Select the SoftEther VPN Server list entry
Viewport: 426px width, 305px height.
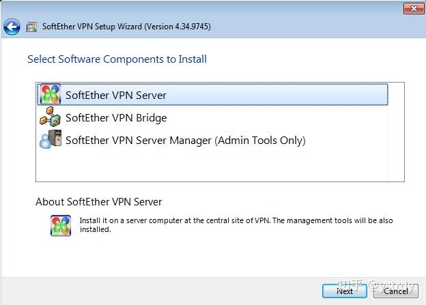212,95
